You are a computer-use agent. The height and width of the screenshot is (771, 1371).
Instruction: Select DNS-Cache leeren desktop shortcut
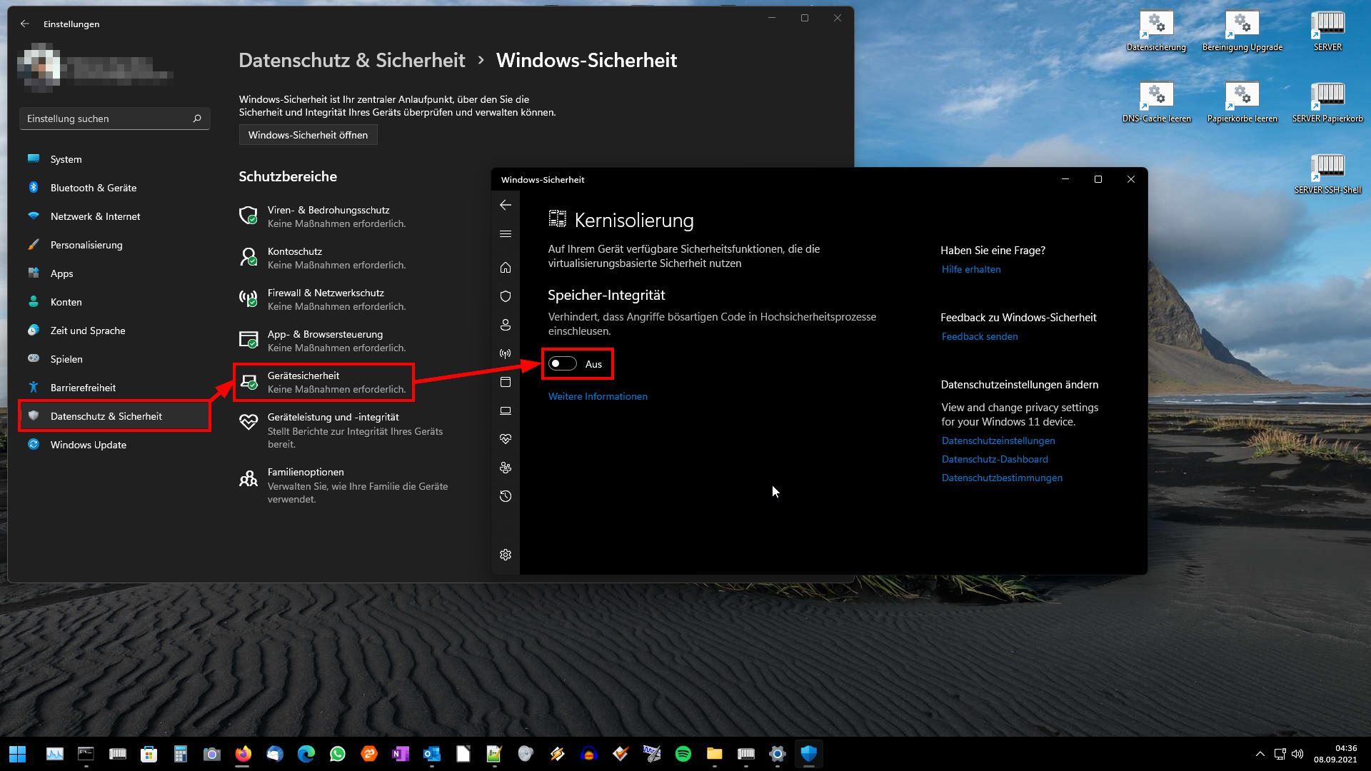point(1156,103)
